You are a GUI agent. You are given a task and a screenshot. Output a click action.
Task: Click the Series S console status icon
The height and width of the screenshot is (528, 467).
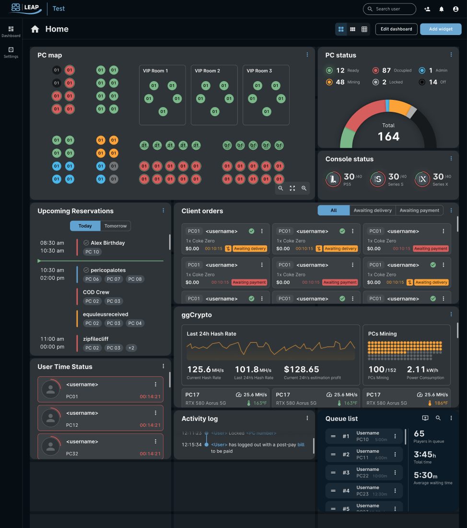click(378, 179)
